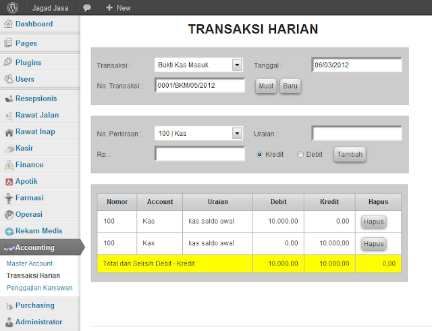Screen dimensions: 432x331
Task: Open the Purchasing module
Action: click(35, 305)
